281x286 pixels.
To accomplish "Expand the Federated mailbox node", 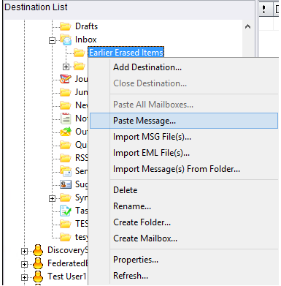I will [x=24, y=264].
